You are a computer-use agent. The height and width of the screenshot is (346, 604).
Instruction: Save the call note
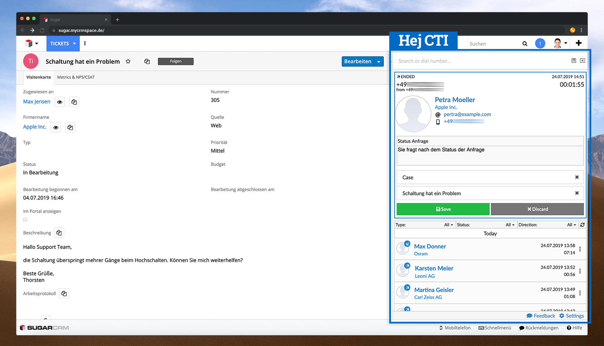(x=443, y=209)
